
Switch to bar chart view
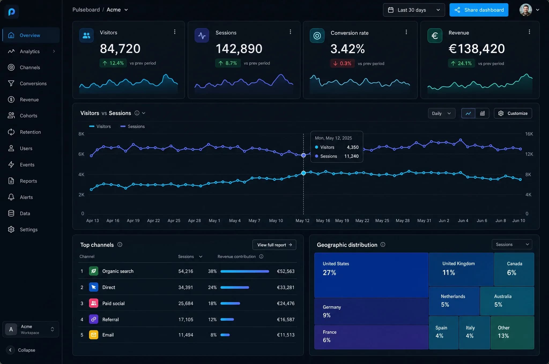482,113
